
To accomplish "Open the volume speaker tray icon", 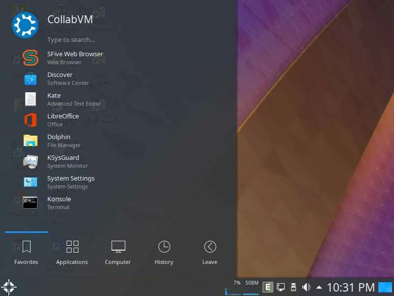I will (306, 287).
